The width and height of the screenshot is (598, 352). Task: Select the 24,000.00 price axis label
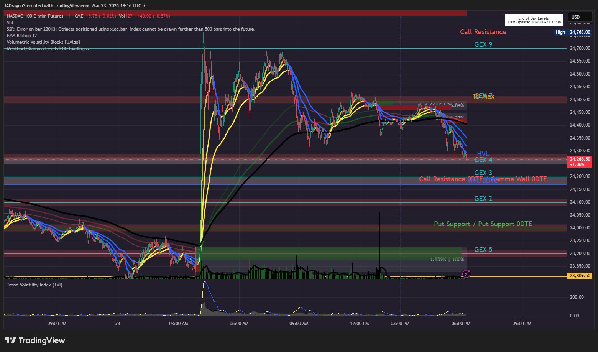pyautogui.click(x=580, y=228)
